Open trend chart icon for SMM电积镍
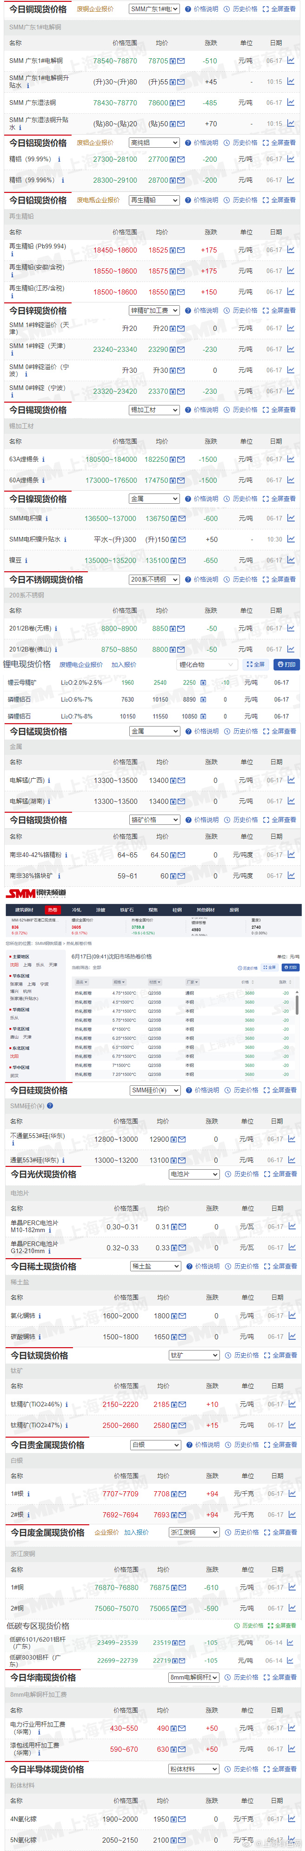 click(291, 517)
